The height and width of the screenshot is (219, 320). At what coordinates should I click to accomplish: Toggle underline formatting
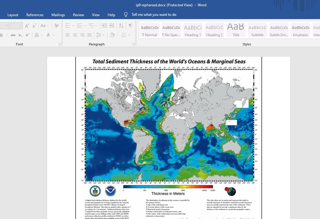click(x=1, y=35)
